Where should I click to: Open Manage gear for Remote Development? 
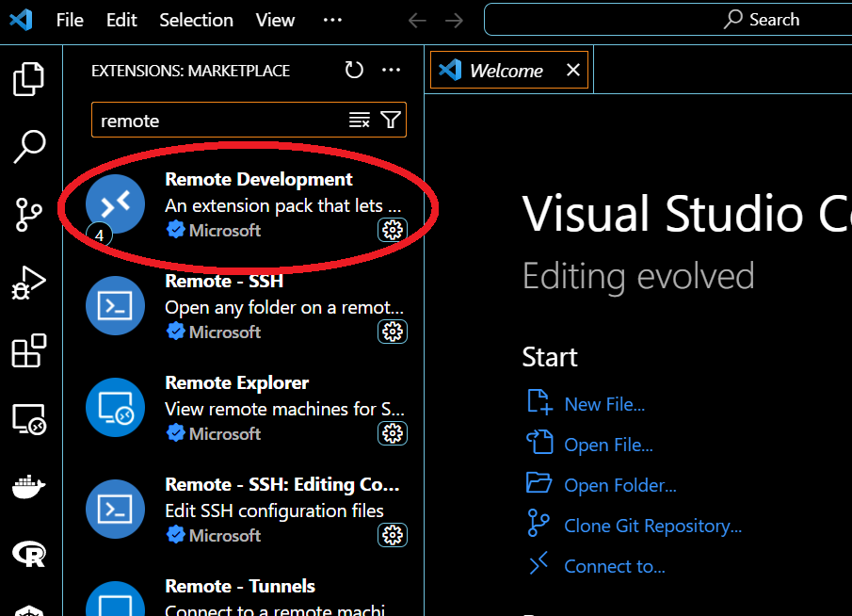(393, 230)
